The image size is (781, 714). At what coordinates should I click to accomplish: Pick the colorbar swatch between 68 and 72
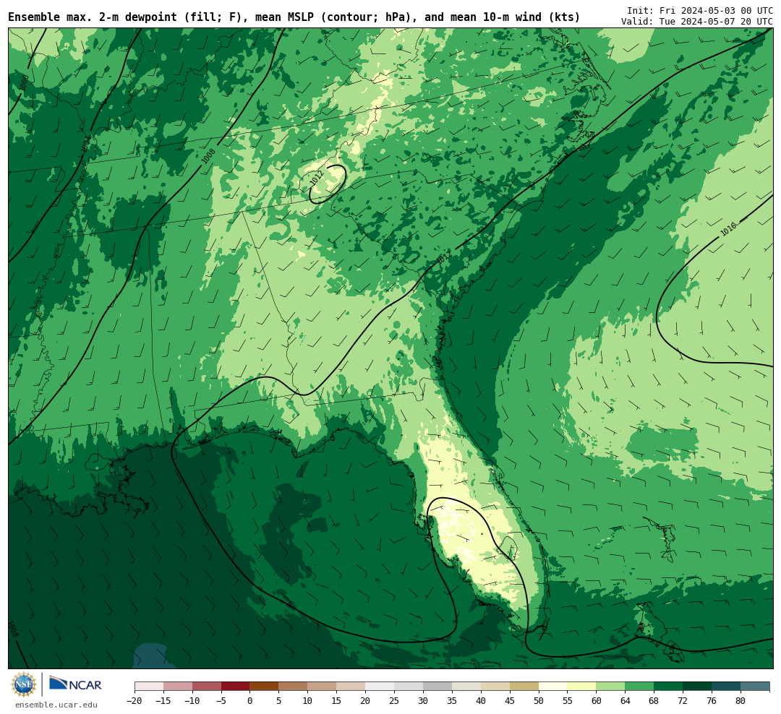(669, 687)
